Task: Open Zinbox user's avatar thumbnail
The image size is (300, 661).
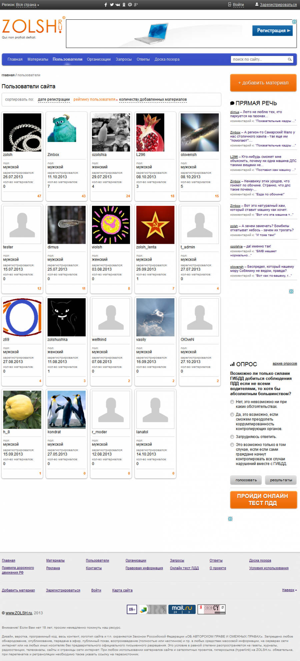Action: coord(62,128)
